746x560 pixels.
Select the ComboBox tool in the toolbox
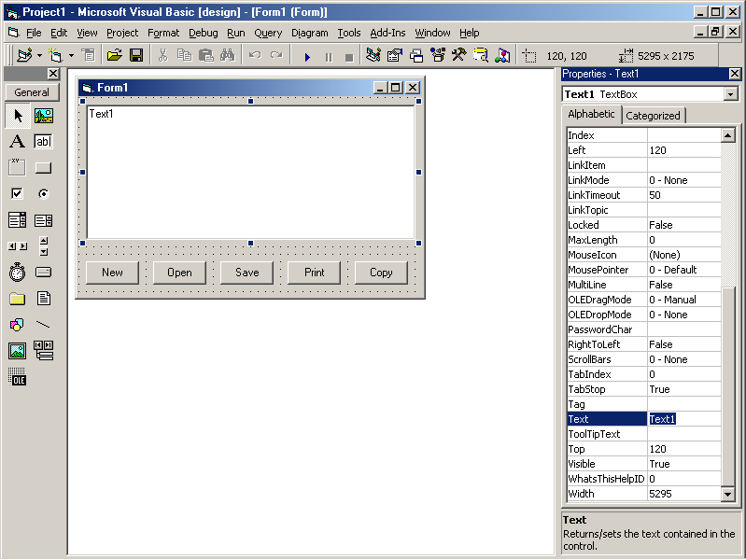pos(18,220)
